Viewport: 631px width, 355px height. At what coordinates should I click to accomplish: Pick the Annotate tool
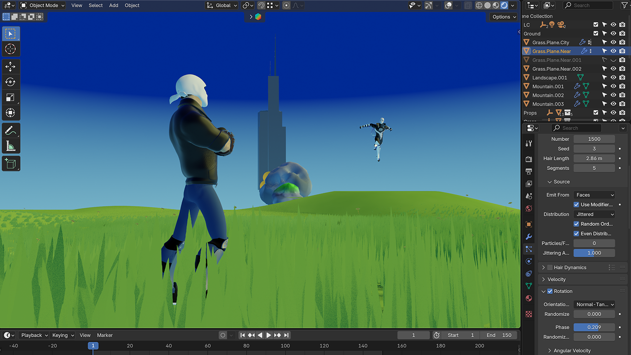pyautogui.click(x=10, y=130)
